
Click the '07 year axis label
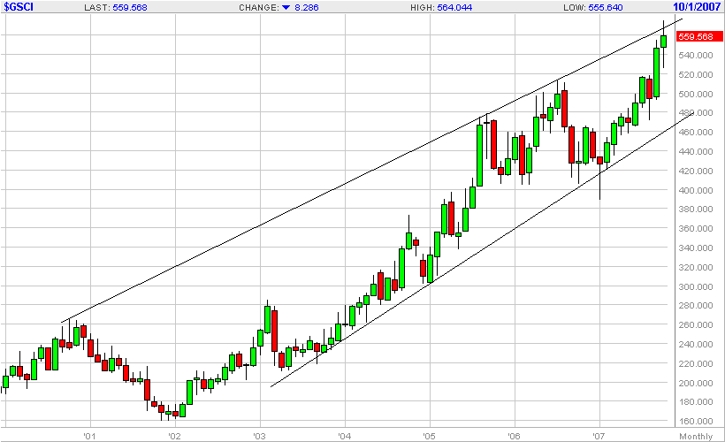pos(599,436)
